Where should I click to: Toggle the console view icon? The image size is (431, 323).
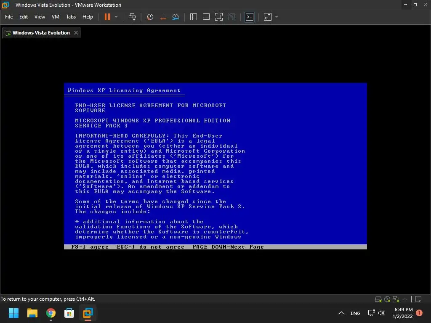250,17
